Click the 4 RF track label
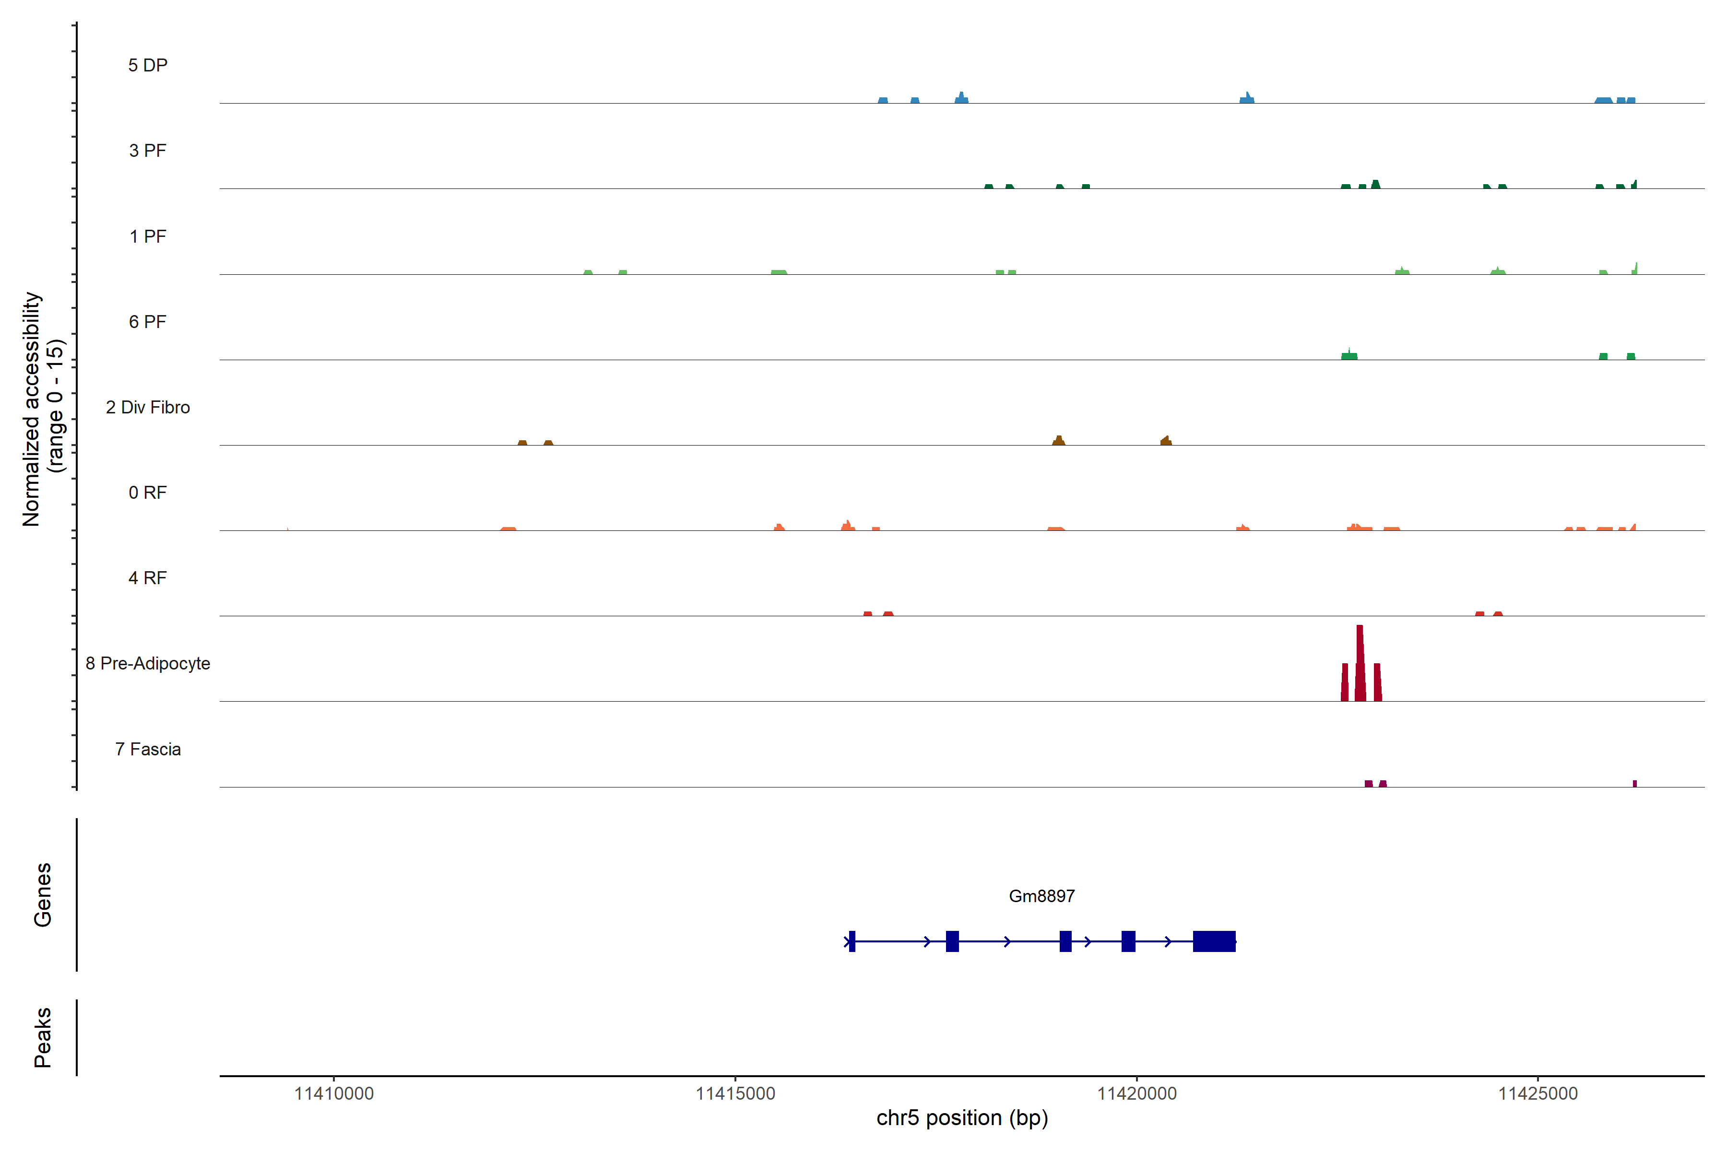The image size is (1727, 1151). click(x=148, y=578)
